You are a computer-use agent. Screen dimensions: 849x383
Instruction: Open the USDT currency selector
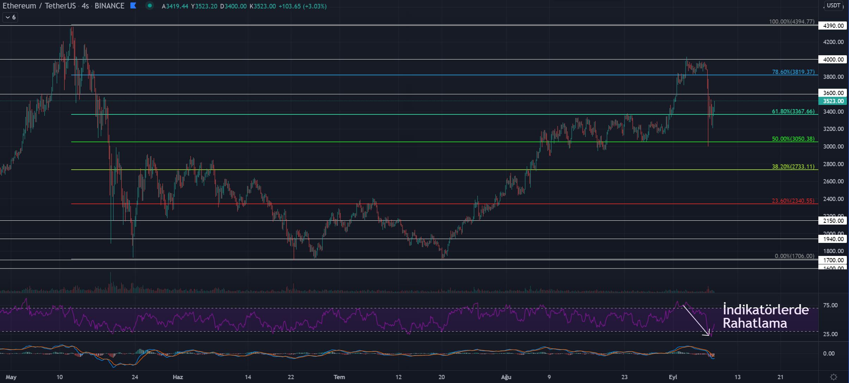coord(833,6)
